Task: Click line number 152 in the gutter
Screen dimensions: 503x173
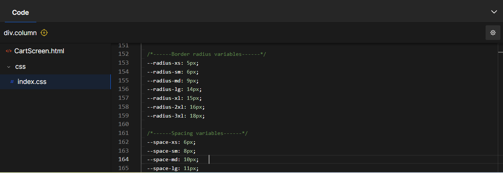Action: 123,54
